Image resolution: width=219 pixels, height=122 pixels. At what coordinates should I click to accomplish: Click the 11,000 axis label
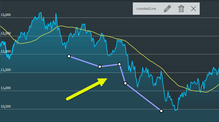(6, 88)
